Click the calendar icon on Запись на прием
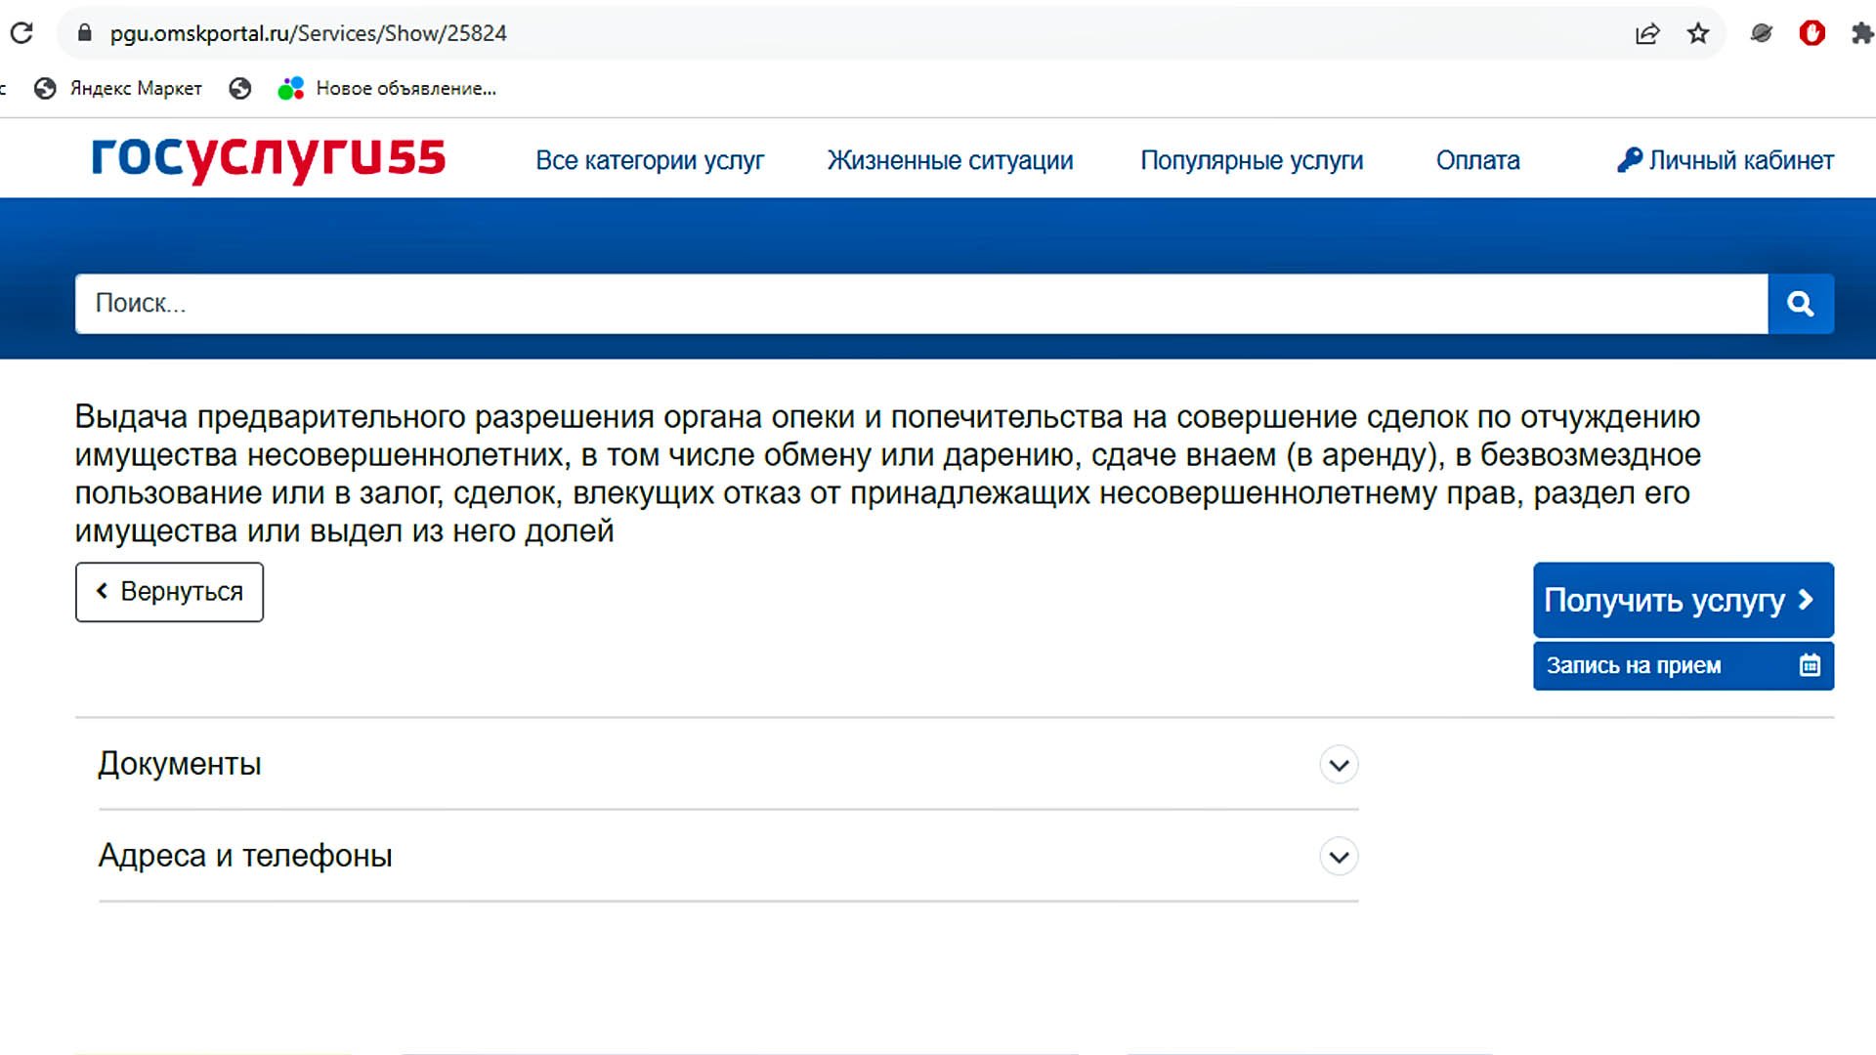The height and width of the screenshot is (1055, 1876). click(x=1810, y=665)
